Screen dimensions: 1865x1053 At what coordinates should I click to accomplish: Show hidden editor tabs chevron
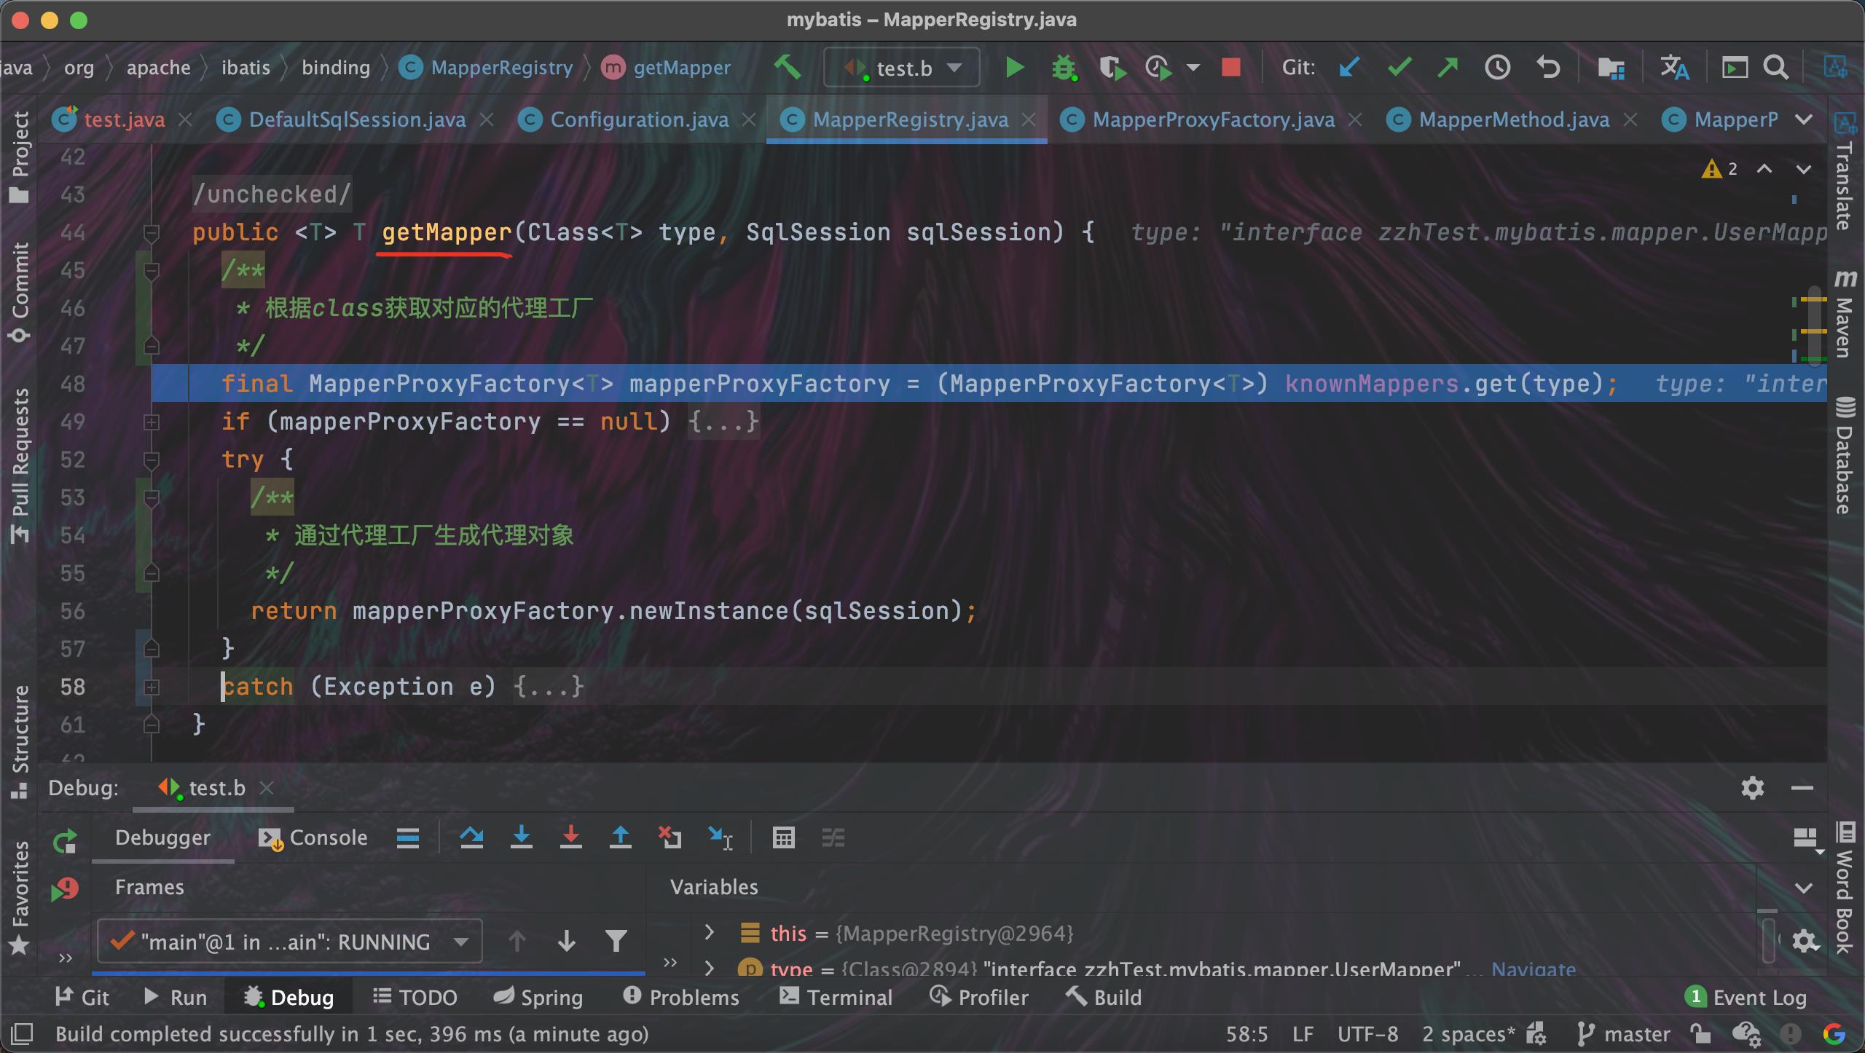(x=1804, y=119)
